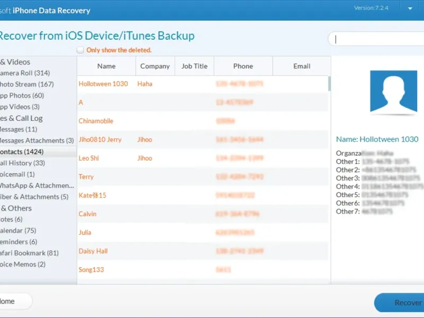Enable 'Only show the deleted' checkbox
This screenshot has width=424, height=318.
click(80, 50)
